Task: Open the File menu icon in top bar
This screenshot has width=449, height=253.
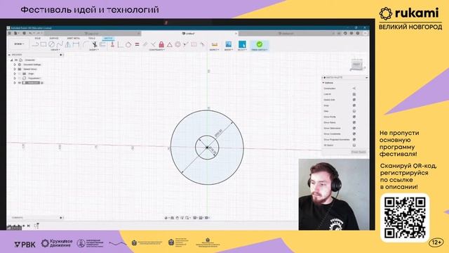Action: pos(16,33)
